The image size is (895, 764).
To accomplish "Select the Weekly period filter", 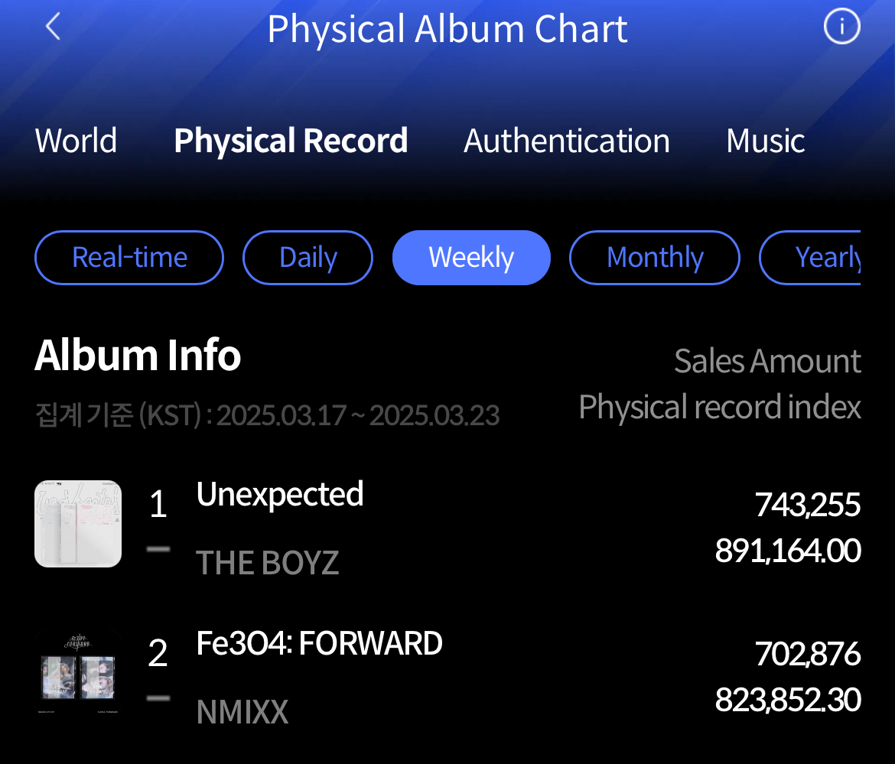I will coord(471,258).
